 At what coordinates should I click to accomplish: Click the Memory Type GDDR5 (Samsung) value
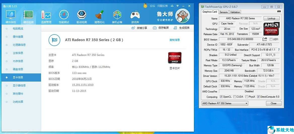(232, 65)
